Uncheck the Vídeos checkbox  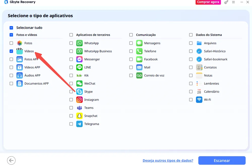(11, 51)
